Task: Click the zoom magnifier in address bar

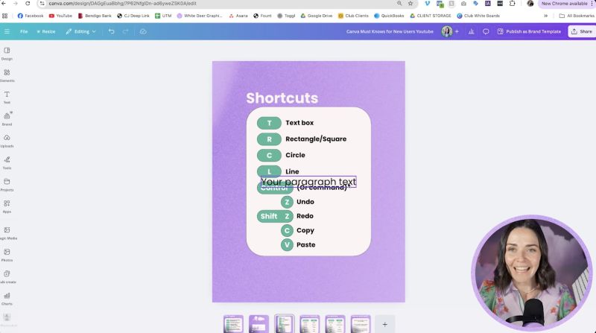Action: [x=399, y=4]
